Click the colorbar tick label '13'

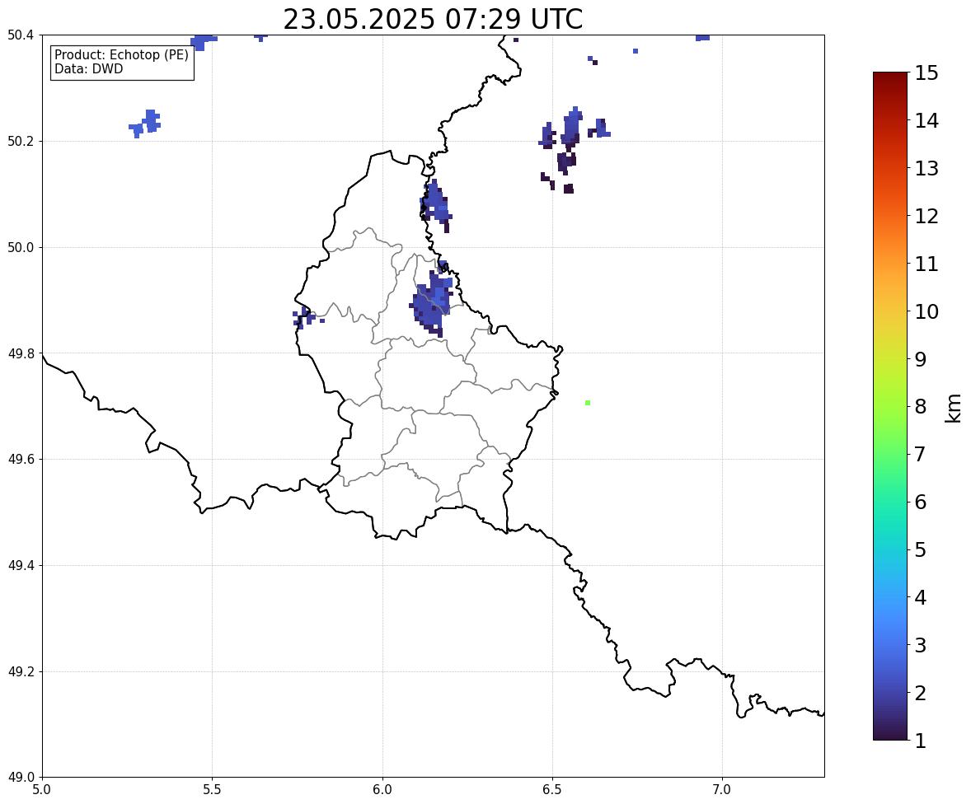pos(926,168)
